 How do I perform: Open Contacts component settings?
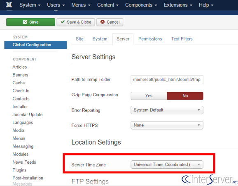tap(21, 98)
